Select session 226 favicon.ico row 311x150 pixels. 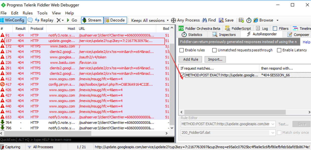tap(85, 62)
